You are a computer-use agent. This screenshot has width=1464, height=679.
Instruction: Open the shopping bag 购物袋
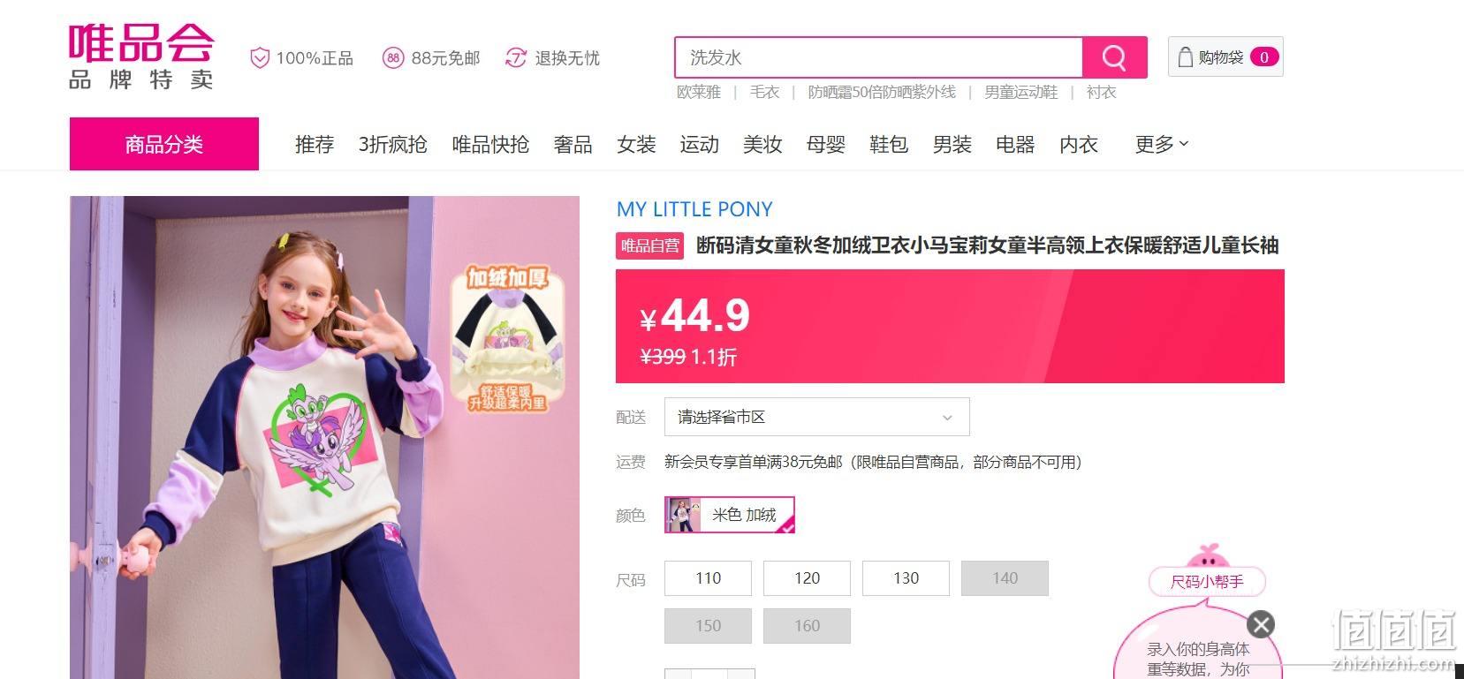1225,57
